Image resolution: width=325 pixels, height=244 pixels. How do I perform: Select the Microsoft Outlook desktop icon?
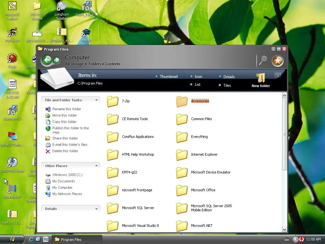point(12,11)
